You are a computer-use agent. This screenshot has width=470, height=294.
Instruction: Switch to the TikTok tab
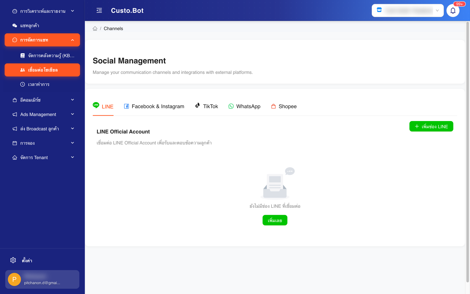207,106
